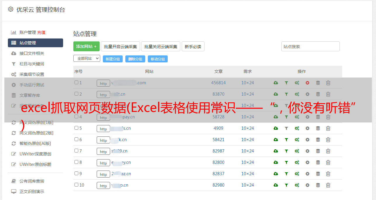Screen dimensions: 376x200
Task: Open article count 456814
Action: [x=219, y=83]
